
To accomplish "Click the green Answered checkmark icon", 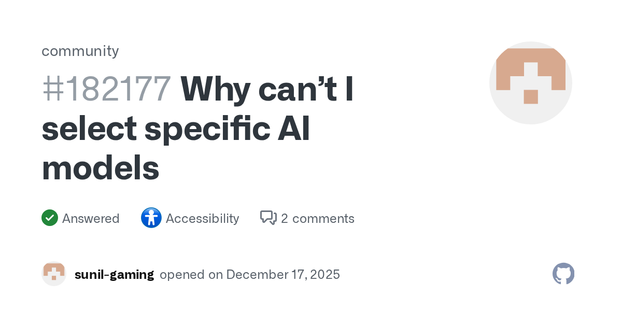I will pyautogui.click(x=49, y=218).
